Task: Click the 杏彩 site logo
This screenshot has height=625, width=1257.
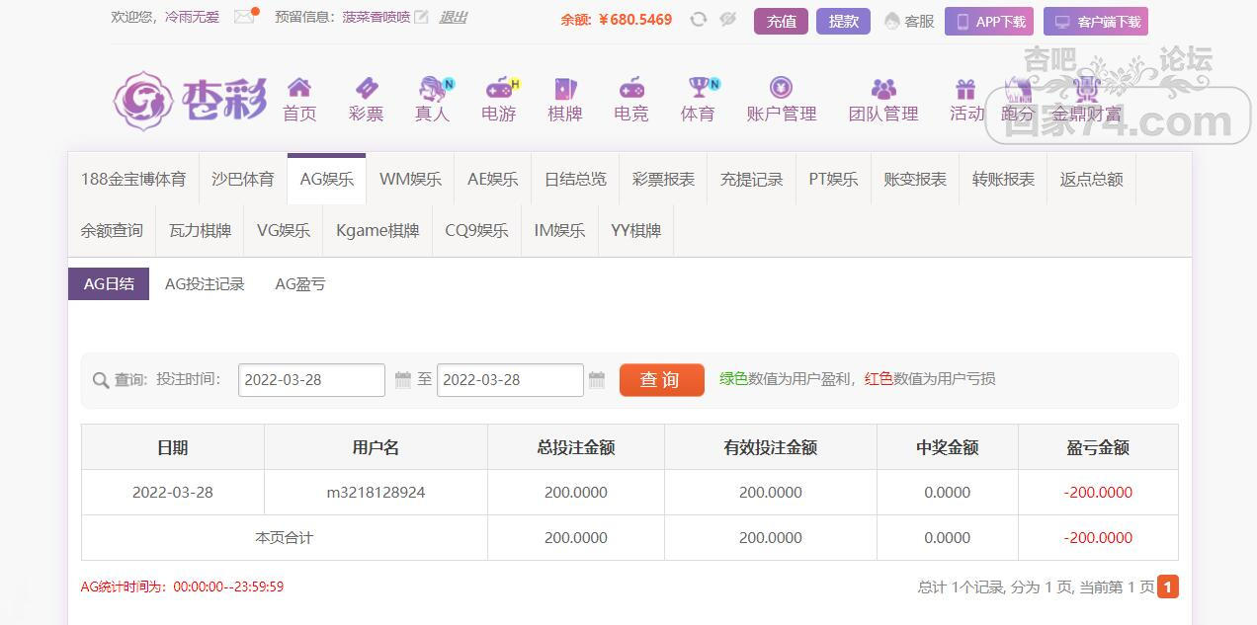Action: point(190,100)
